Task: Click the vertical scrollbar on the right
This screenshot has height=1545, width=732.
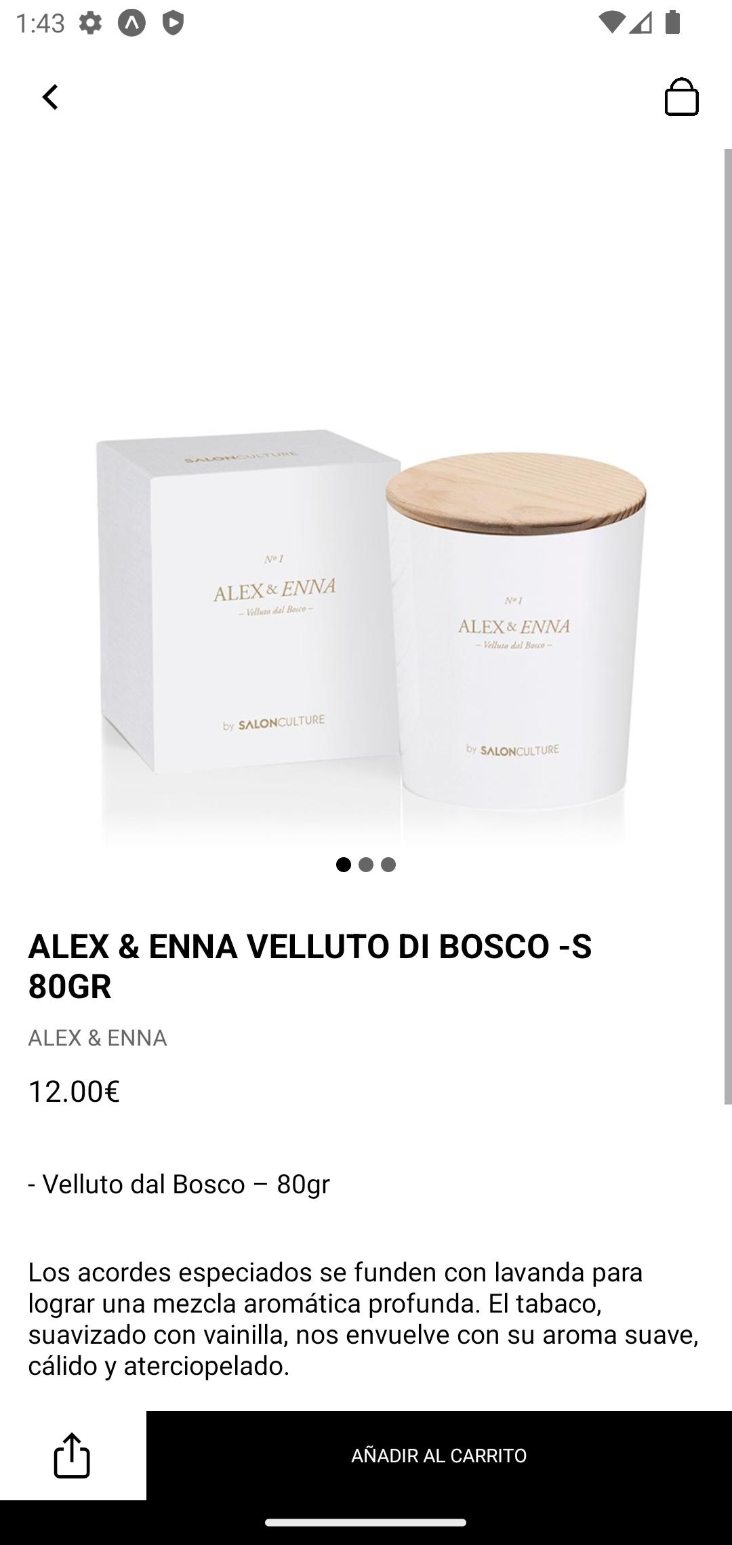Action: tap(728, 627)
